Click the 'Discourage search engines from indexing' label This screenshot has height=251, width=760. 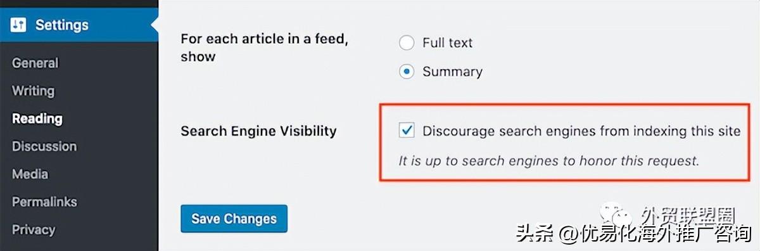click(x=581, y=131)
